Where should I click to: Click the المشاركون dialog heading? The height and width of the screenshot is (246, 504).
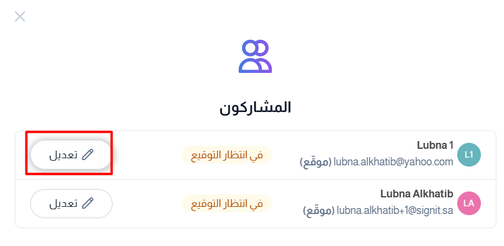(255, 108)
